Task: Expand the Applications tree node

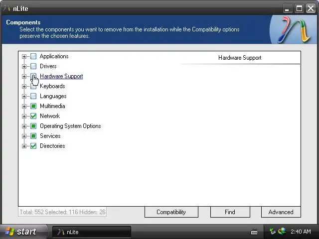Action: click(x=24, y=56)
